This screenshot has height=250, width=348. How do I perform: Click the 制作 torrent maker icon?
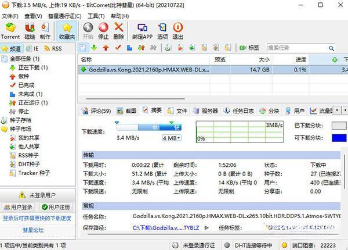pos(45,28)
